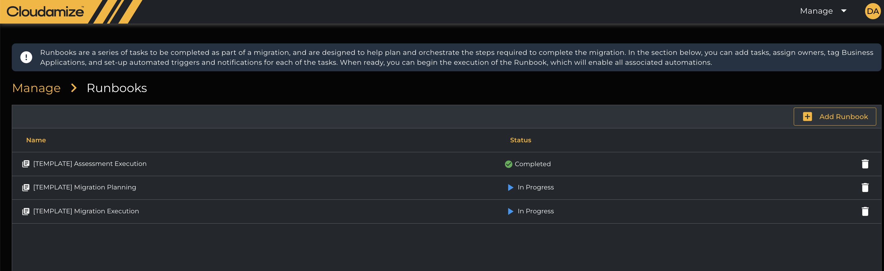The image size is (884, 271).
Task: Go to Manage via breadcrumb link
Action: [36, 88]
